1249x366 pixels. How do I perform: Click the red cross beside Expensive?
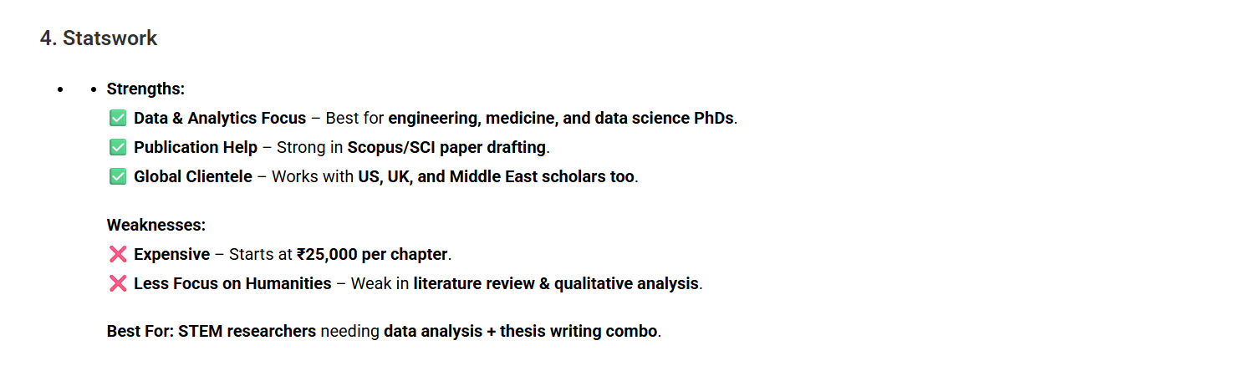click(118, 254)
